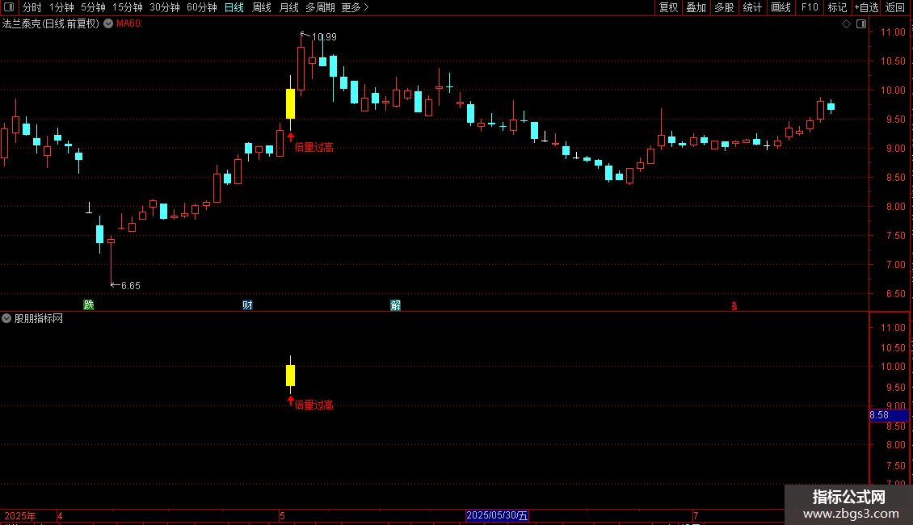The height and width of the screenshot is (525, 913).
Task: Click the 2025年 year label on the time axis
Action: pyautogui.click(x=20, y=515)
